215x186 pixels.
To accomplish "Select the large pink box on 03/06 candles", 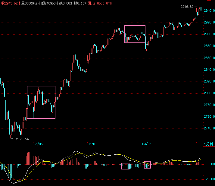I will (x=41, y=102).
